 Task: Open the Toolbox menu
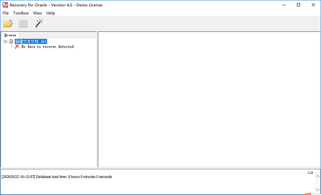[x=21, y=13]
